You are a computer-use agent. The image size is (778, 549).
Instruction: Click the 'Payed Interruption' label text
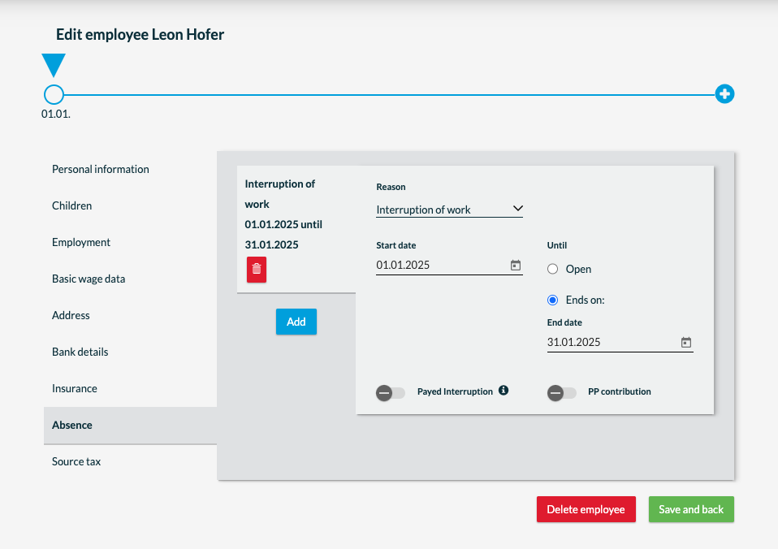(x=455, y=391)
